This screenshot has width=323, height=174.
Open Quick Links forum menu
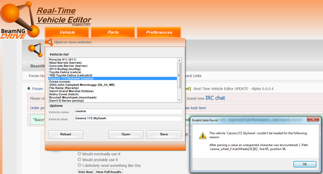(x=193, y=76)
